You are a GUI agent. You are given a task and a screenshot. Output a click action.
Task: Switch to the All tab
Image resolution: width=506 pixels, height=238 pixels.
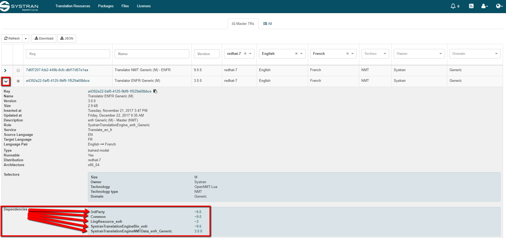tap(268, 24)
